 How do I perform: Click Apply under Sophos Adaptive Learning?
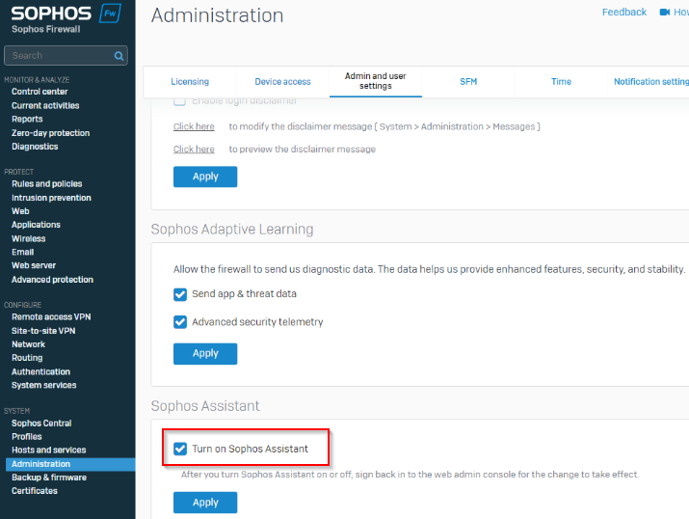(205, 354)
